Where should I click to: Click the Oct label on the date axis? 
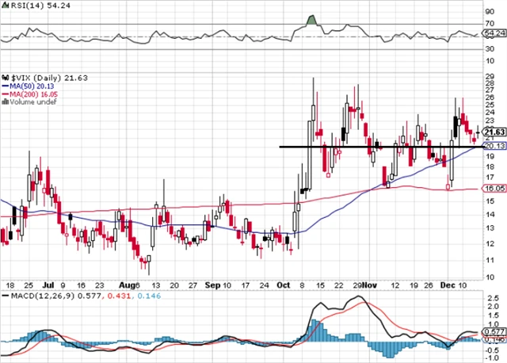click(x=284, y=283)
